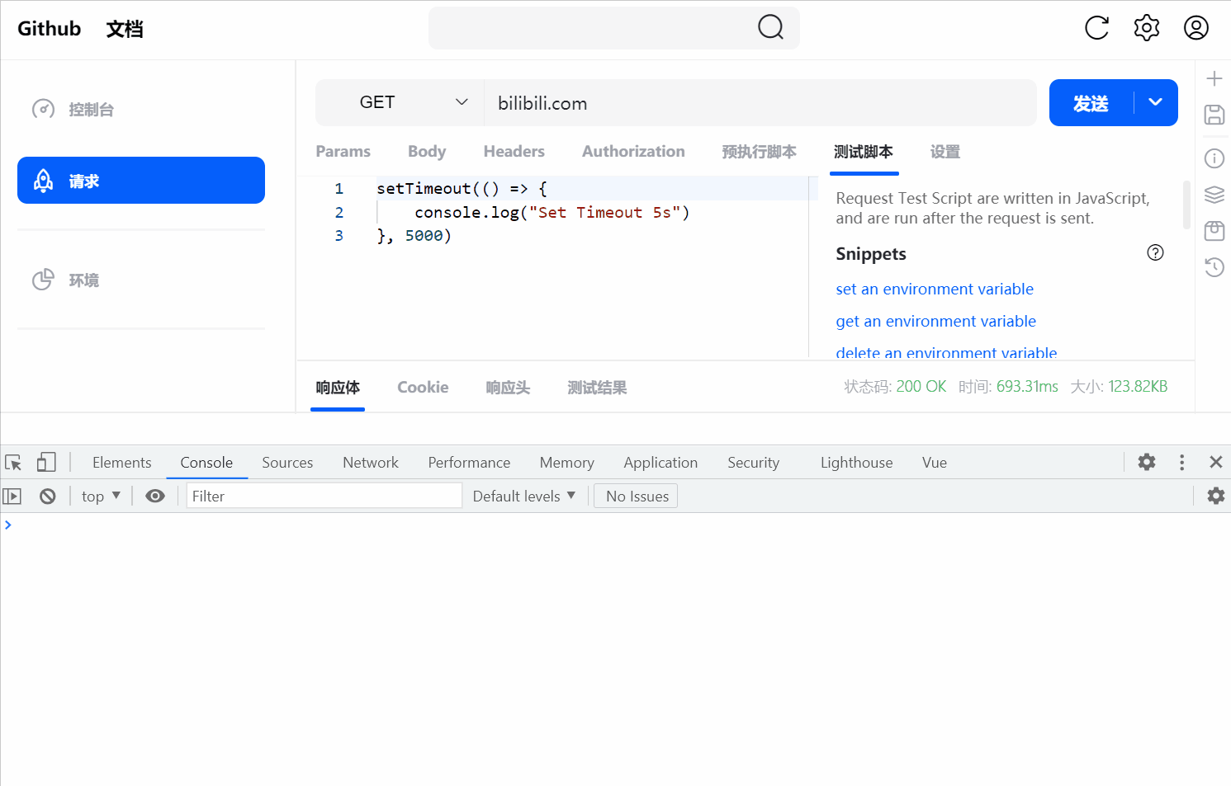Open the DevTools Application tab
1231x786 pixels.
point(660,462)
